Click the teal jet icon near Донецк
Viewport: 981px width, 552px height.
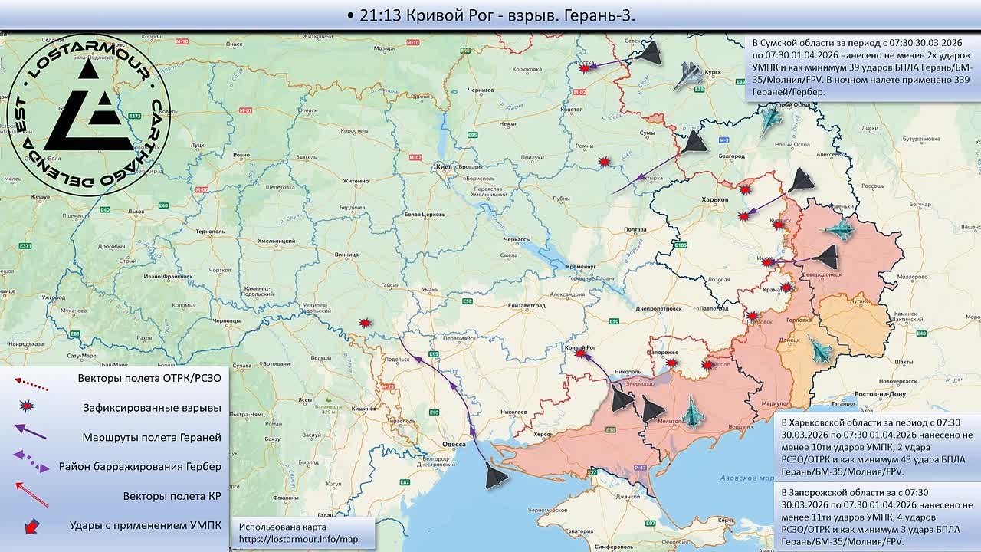pyautogui.click(x=819, y=350)
